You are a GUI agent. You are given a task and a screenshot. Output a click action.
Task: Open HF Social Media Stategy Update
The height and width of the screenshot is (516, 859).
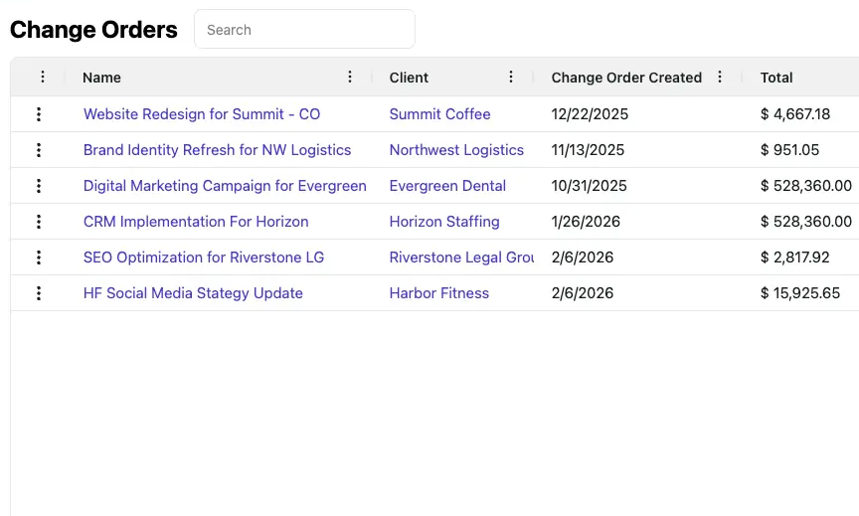pos(193,293)
